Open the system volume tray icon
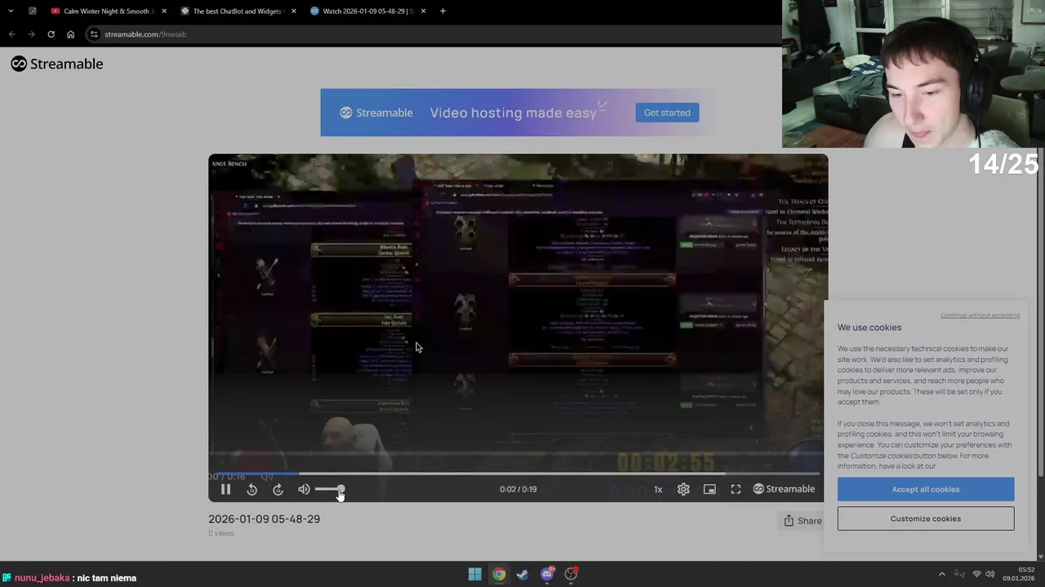The image size is (1045, 587). coord(989,574)
